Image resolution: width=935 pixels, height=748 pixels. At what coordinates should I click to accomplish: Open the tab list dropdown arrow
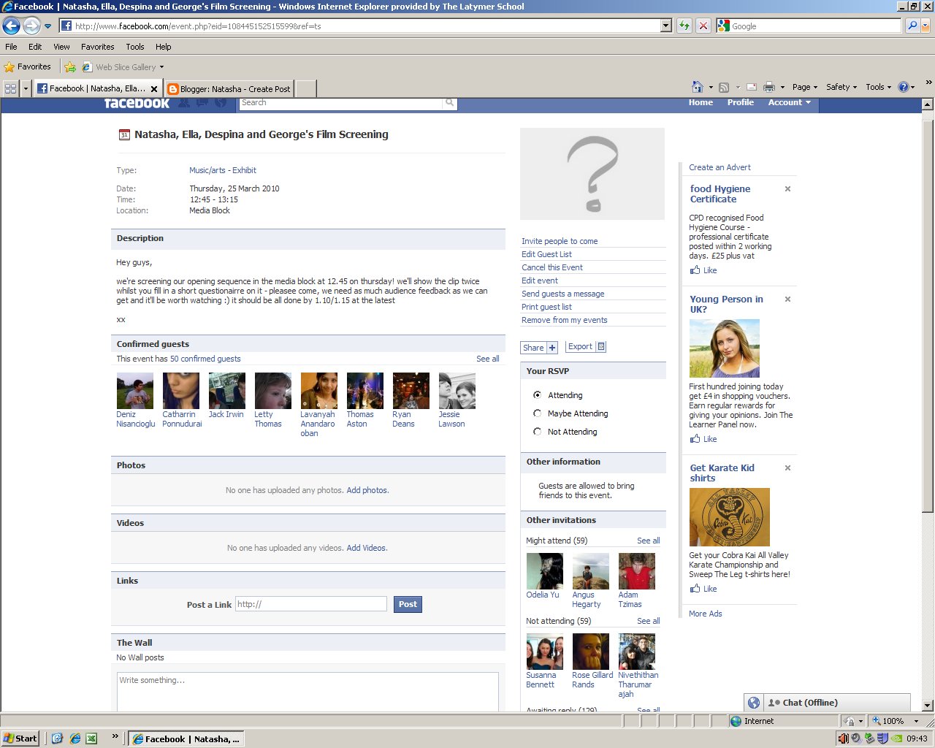[26, 88]
